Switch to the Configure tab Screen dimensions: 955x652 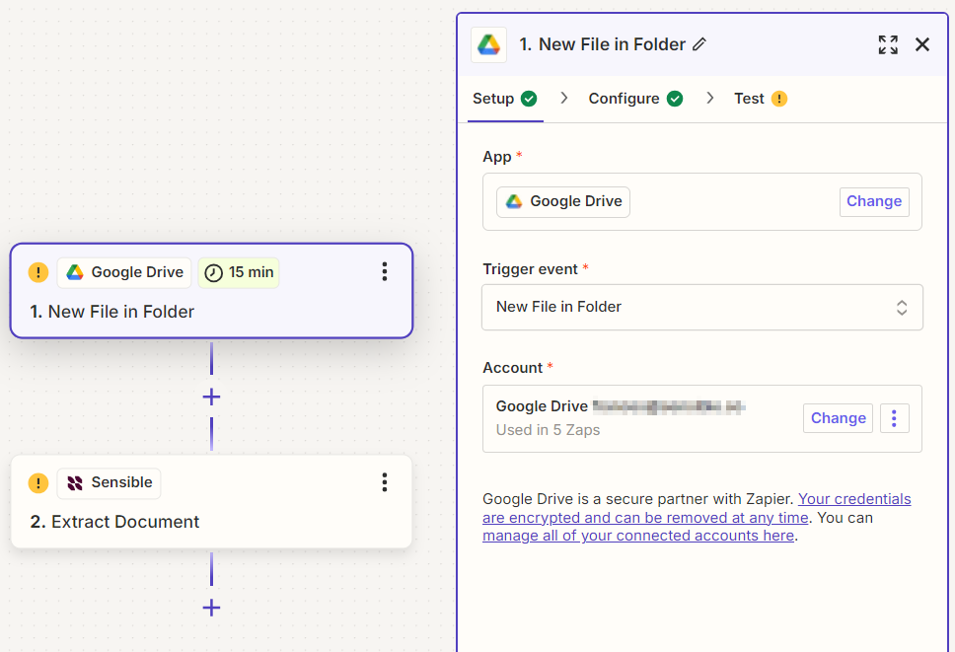[635, 99]
